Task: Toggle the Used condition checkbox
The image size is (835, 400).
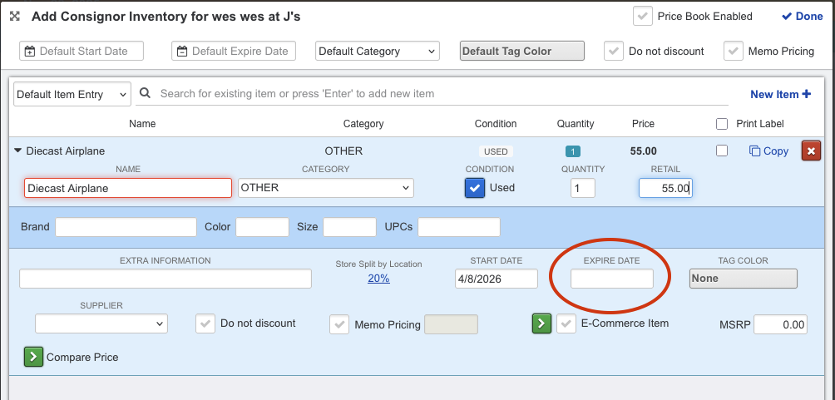Action: pyautogui.click(x=474, y=188)
